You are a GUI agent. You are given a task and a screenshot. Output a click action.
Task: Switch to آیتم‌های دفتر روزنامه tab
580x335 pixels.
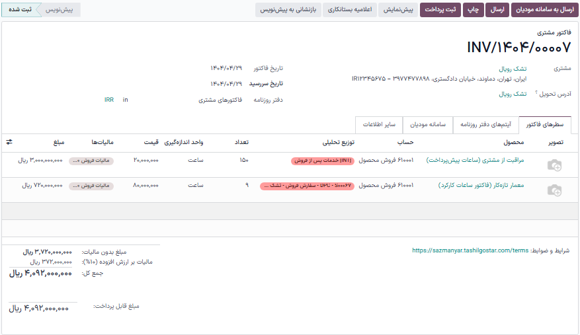[x=486, y=124]
